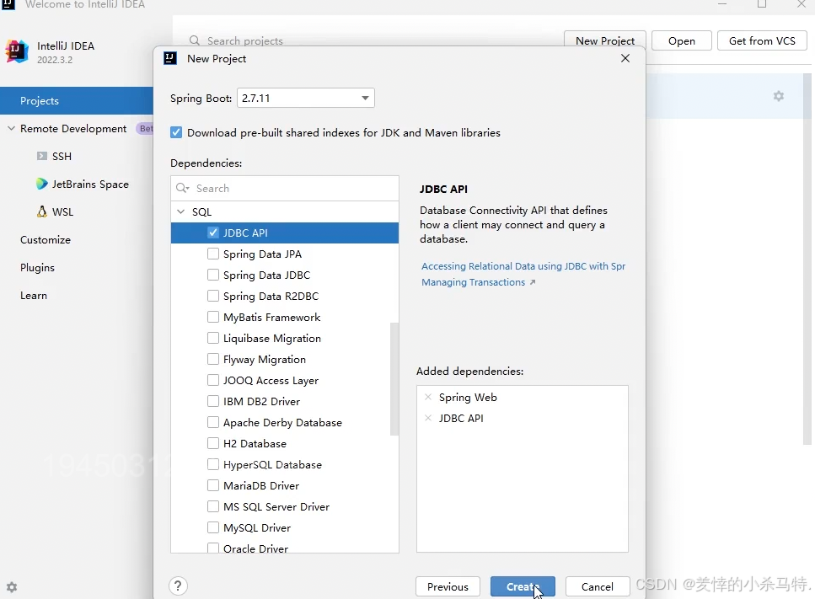Click the Cancel button
This screenshot has height=599, width=815.
(598, 586)
